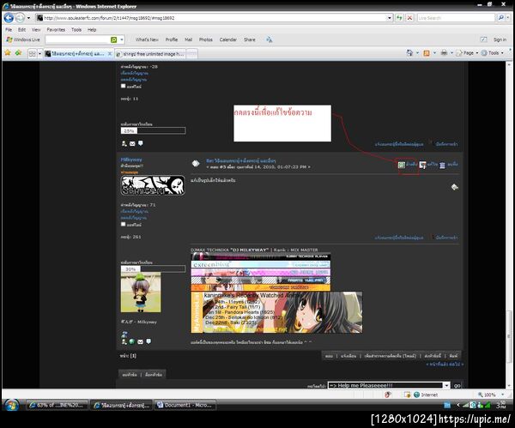Click the Live Search magnifier icon
The height and width of the screenshot is (428, 515).
tap(501, 18)
